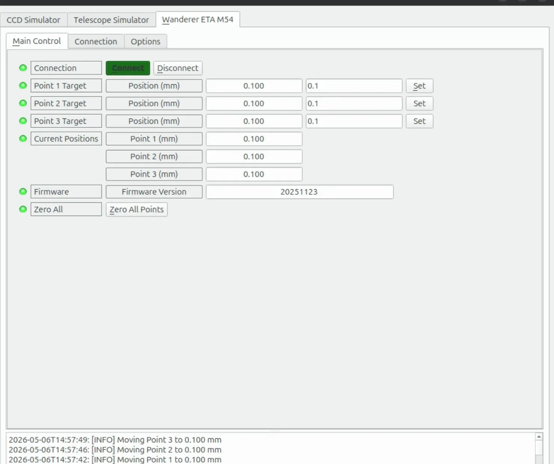Click the Firmware status light

click(x=23, y=191)
